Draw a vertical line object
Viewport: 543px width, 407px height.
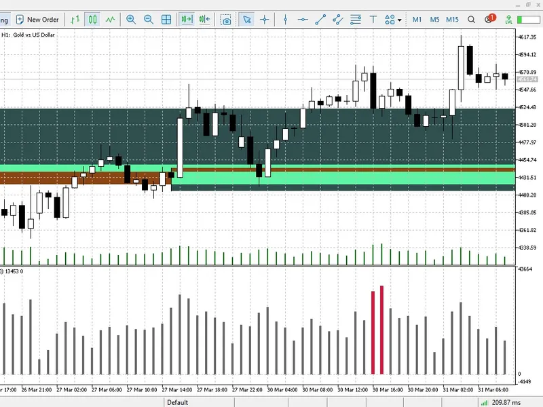point(285,20)
